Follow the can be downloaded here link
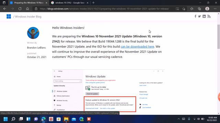 [137, 46]
